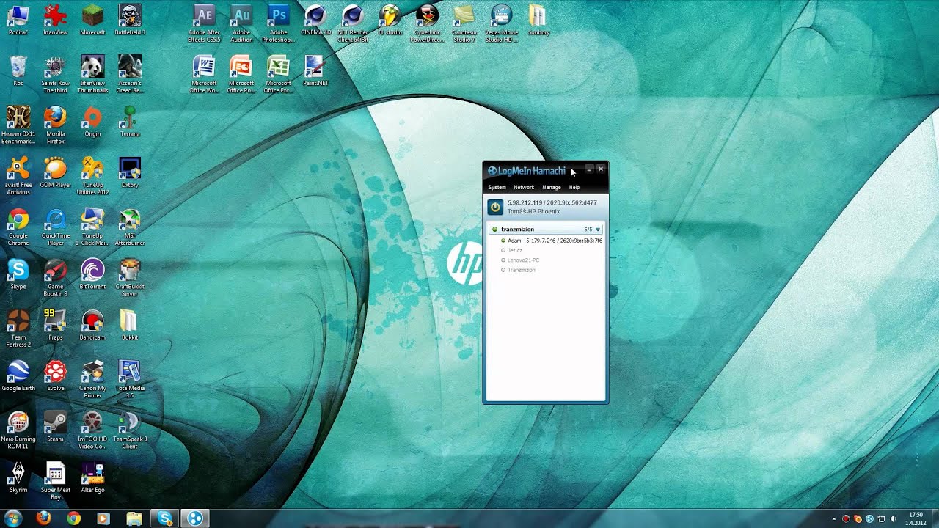The image size is (939, 528).
Task: Select the Mozilla Firefox desktop icon
Action: coord(55,125)
